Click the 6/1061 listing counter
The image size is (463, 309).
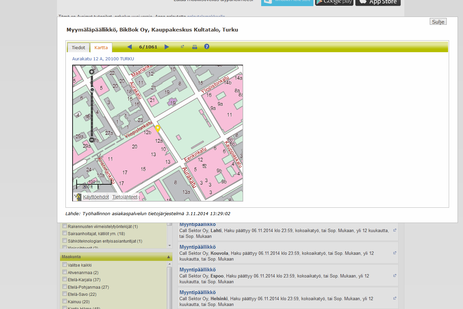click(x=148, y=47)
